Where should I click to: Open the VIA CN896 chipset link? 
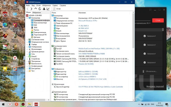point(92,54)
